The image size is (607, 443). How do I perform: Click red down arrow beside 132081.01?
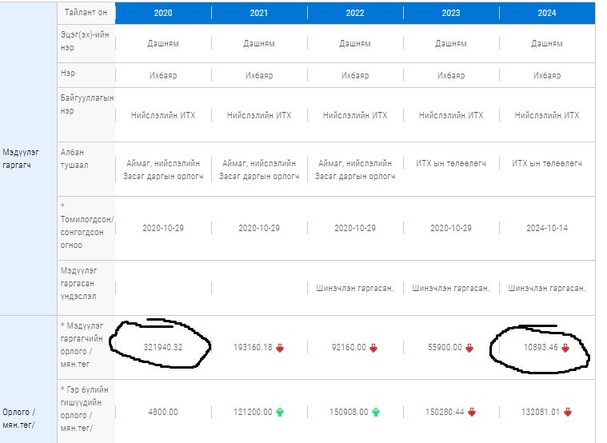(x=567, y=412)
